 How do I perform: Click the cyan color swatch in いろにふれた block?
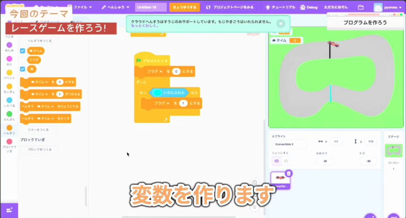(x=157, y=93)
